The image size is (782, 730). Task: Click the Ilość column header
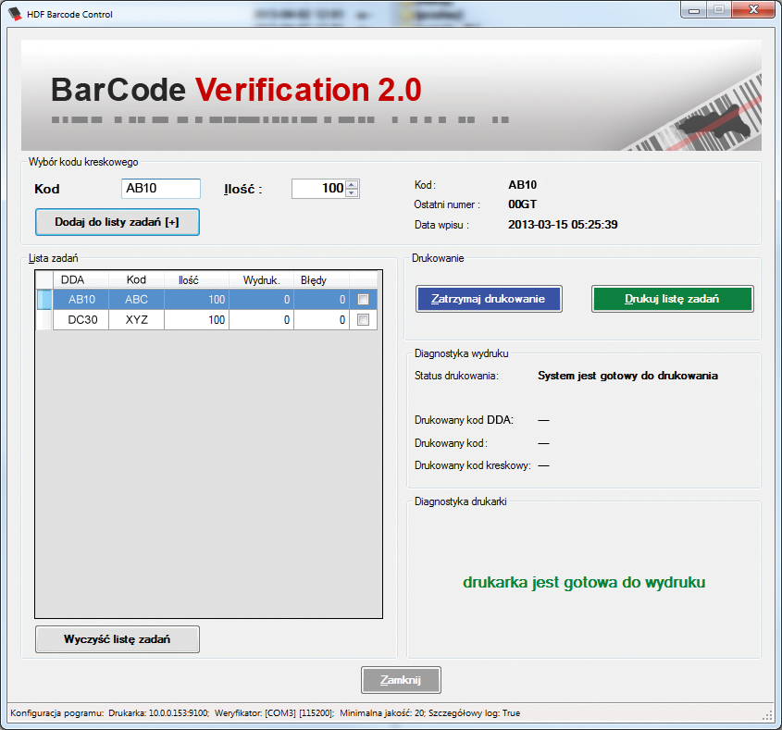tap(187, 279)
